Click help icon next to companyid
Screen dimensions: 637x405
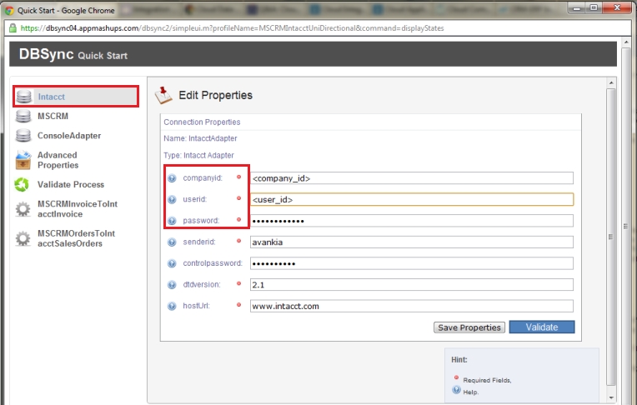pyautogui.click(x=173, y=178)
